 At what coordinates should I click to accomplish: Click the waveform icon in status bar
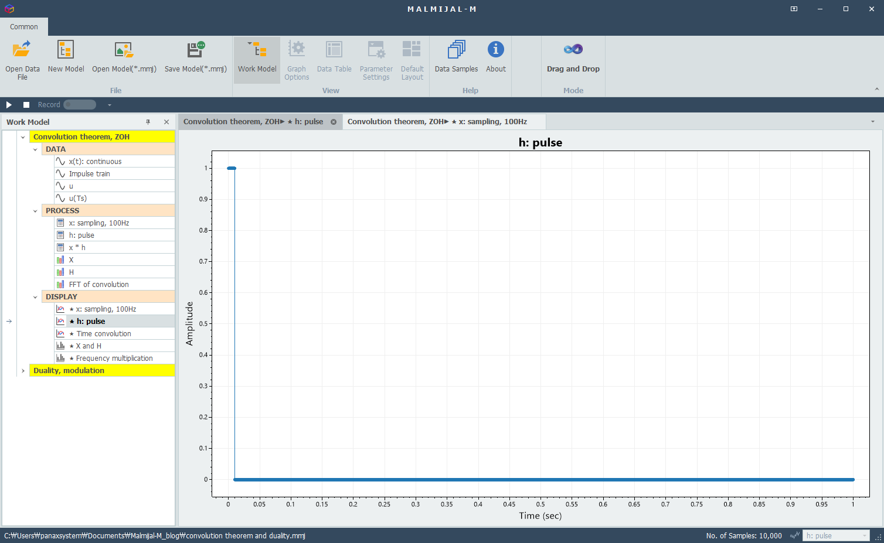(795, 535)
